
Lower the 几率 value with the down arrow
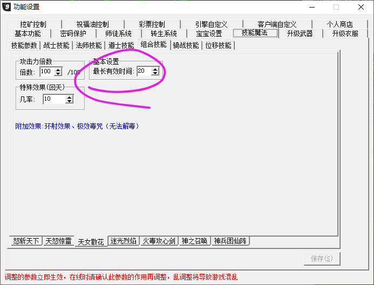tap(69, 101)
